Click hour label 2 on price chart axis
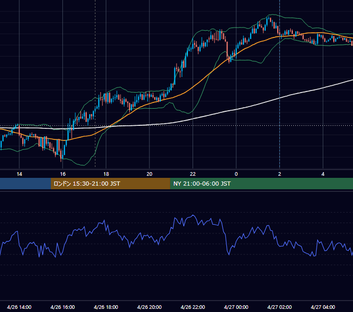This screenshot has height=312, width=353. pos(280,174)
